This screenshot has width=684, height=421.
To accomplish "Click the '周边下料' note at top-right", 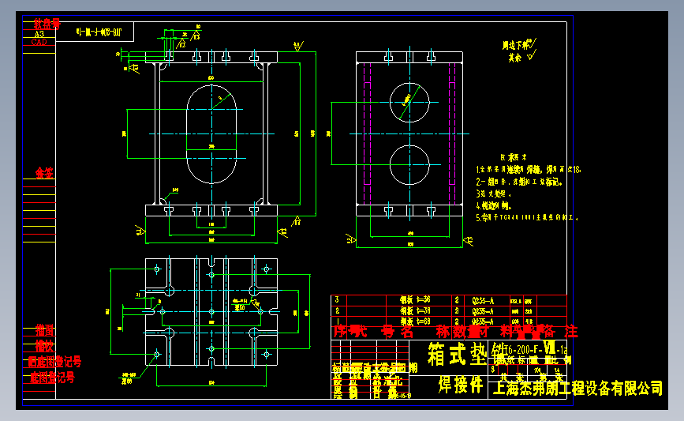I will [517, 44].
